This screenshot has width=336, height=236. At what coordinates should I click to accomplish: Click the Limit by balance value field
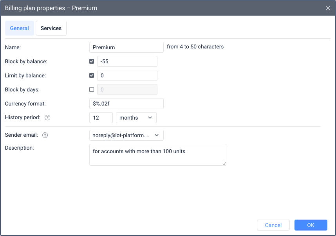[127, 75]
